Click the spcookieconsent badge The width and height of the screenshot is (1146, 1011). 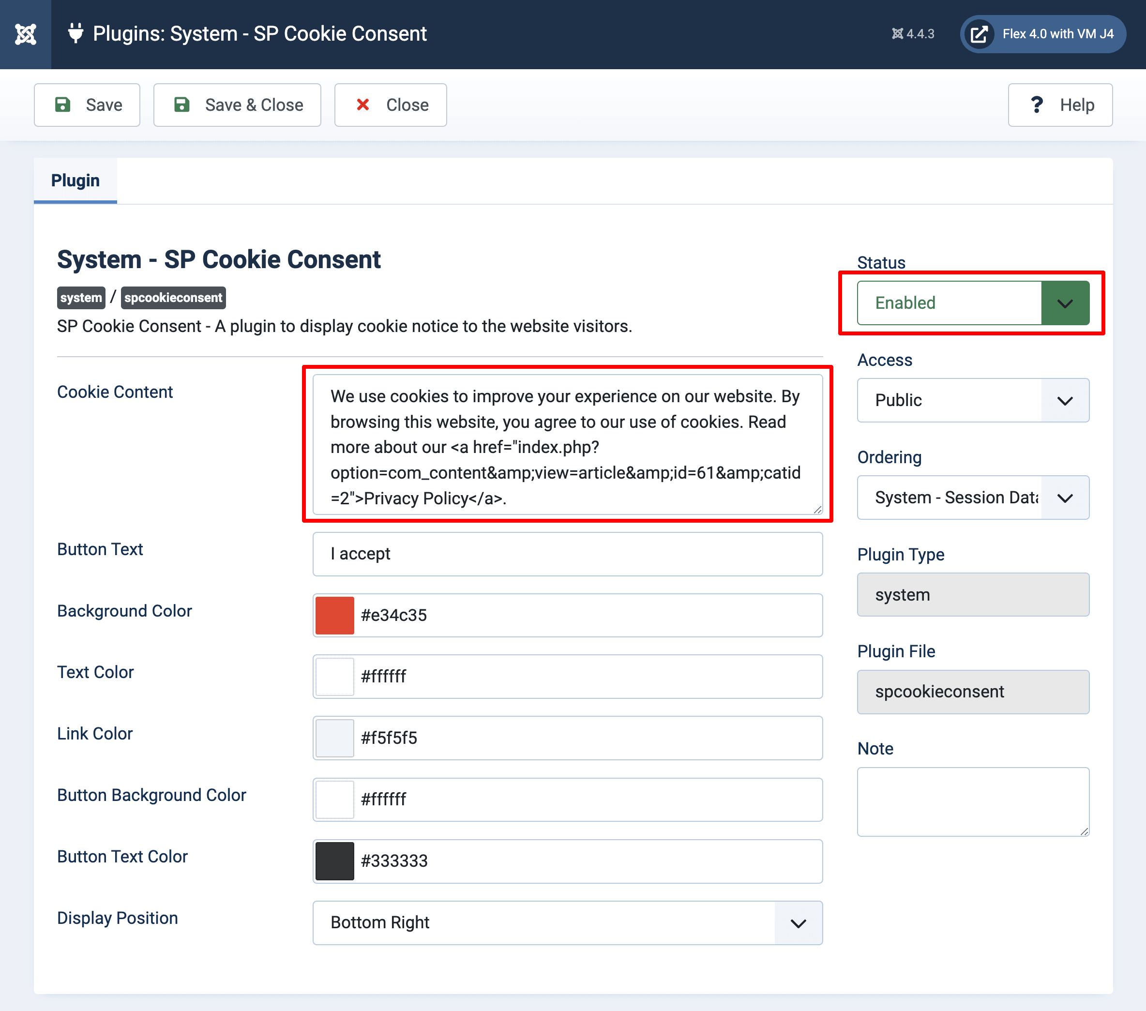pos(173,298)
